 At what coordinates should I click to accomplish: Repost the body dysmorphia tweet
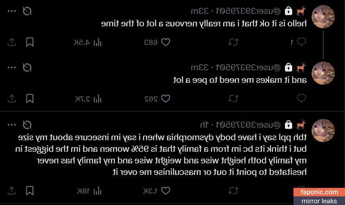click(x=234, y=190)
